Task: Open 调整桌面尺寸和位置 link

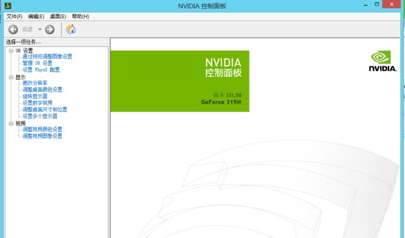Action: tap(45, 109)
